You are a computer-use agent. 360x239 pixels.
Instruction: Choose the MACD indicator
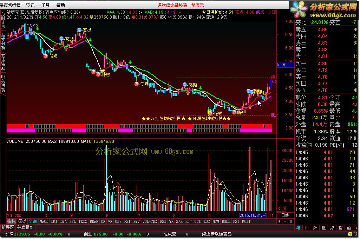coord(44,221)
